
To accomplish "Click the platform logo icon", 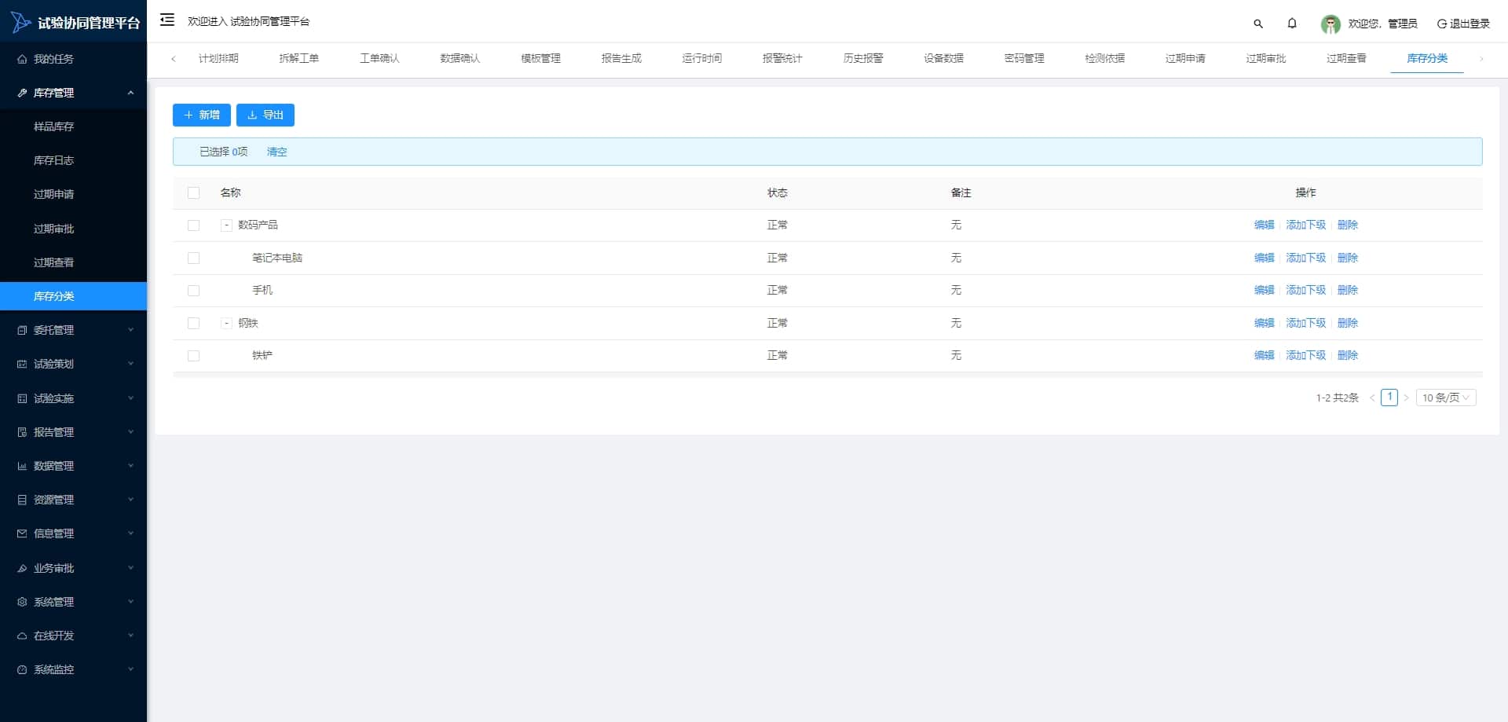I will click(20, 22).
